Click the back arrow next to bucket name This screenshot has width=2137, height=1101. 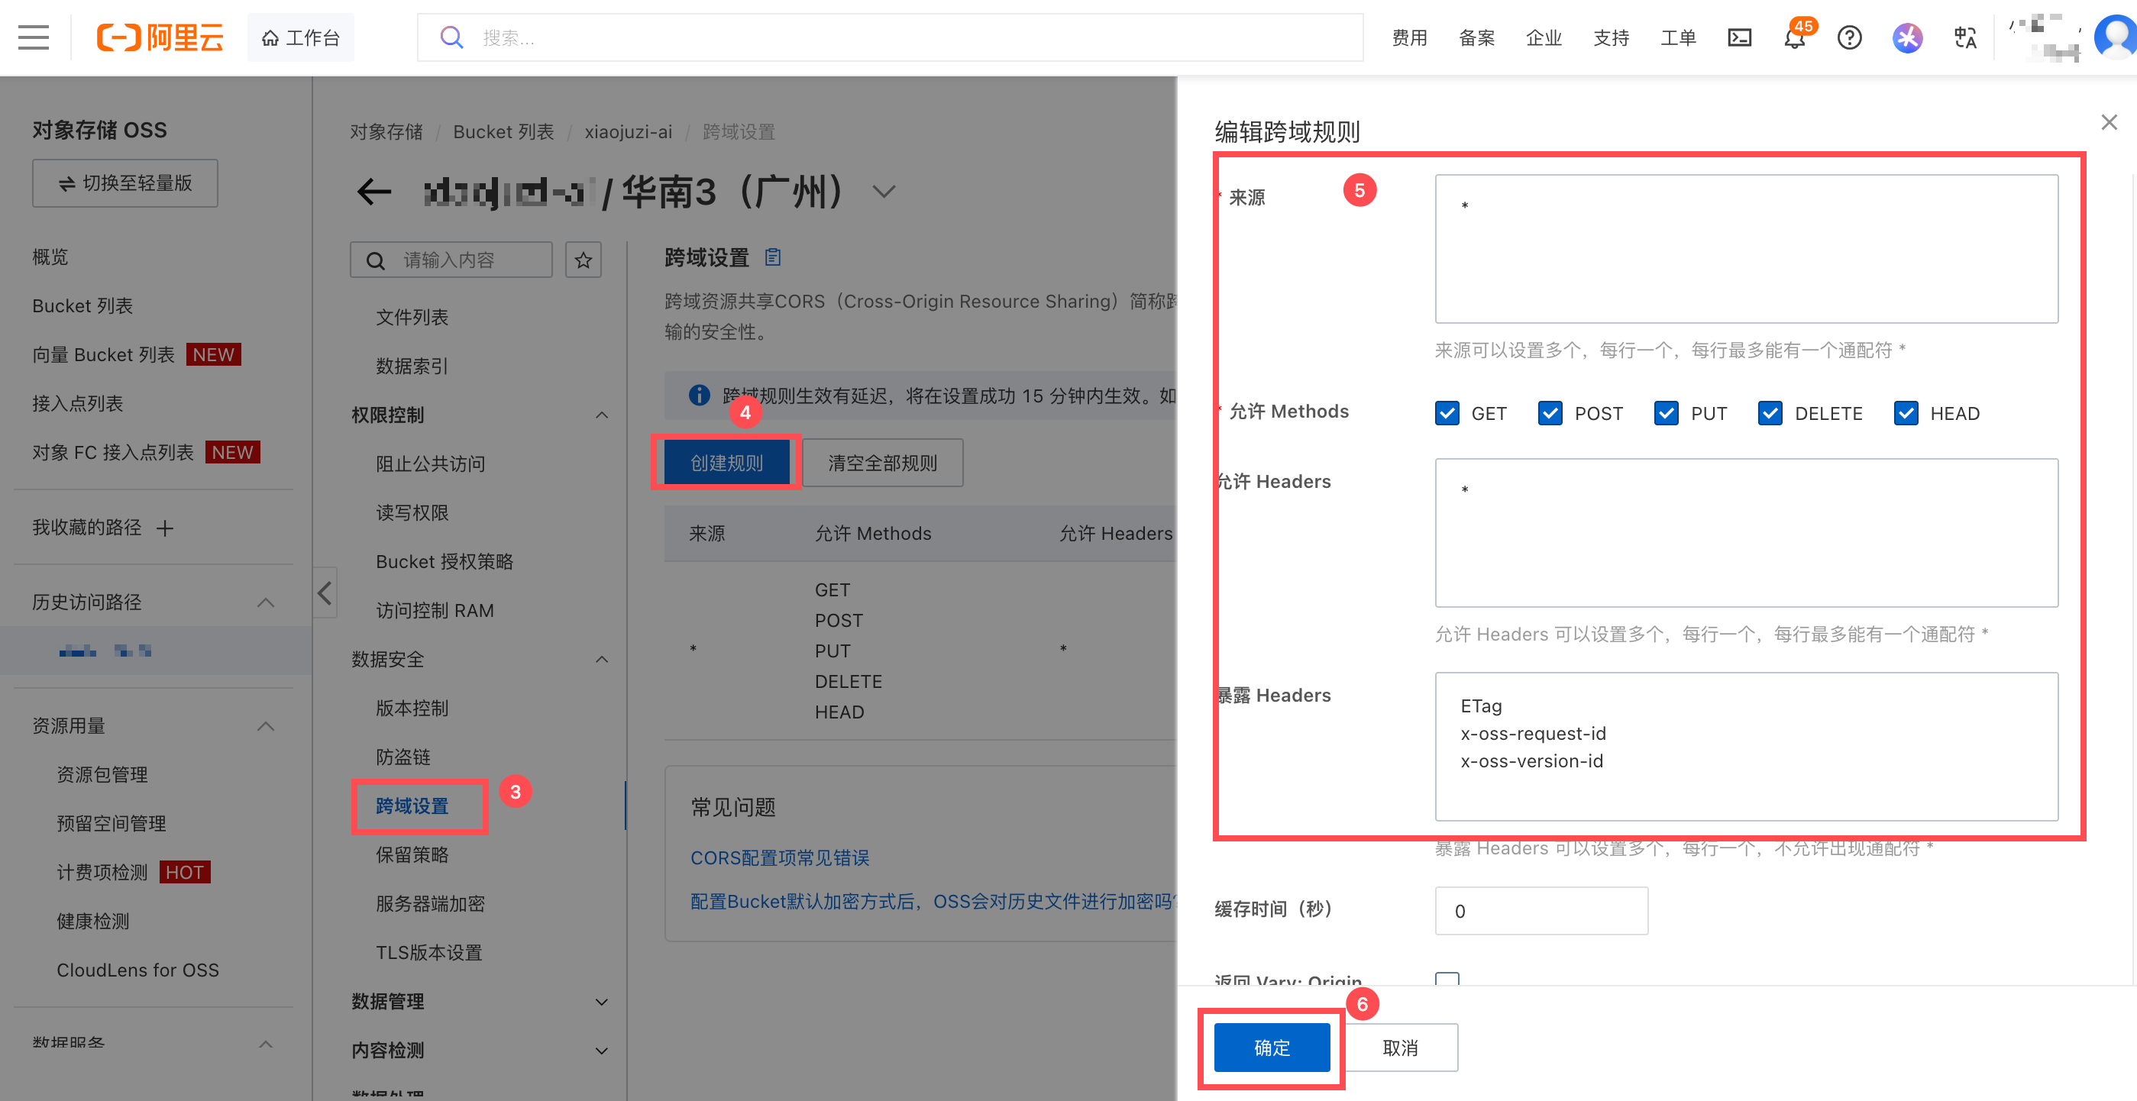pos(374,192)
